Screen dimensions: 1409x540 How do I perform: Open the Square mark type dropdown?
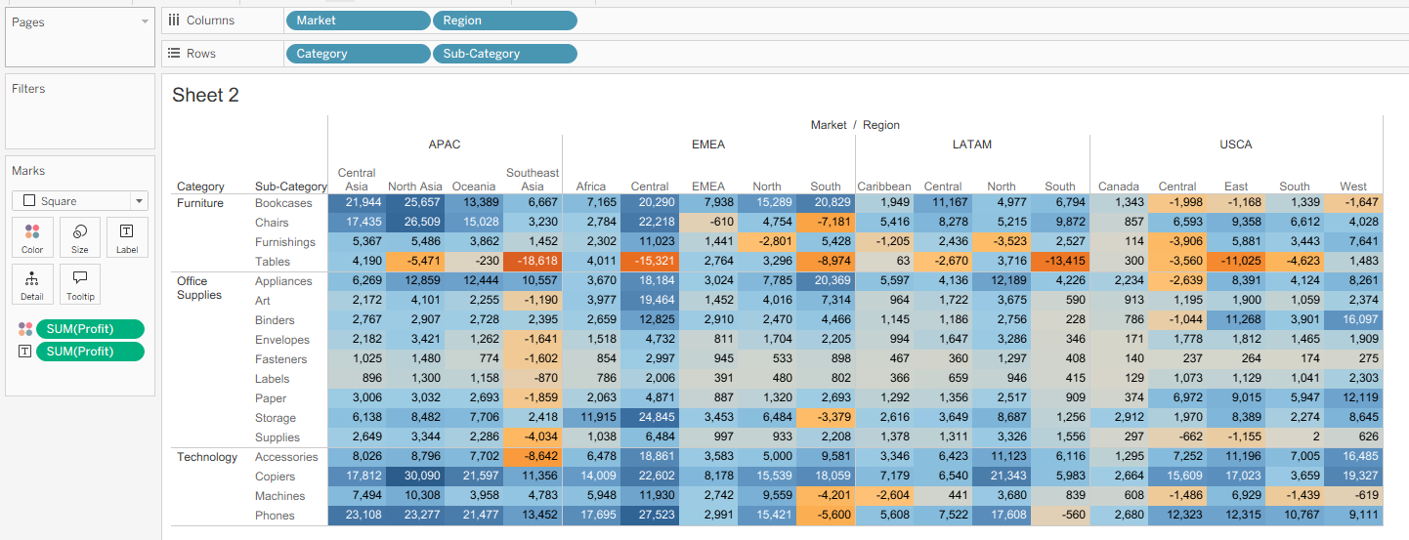(80, 201)
